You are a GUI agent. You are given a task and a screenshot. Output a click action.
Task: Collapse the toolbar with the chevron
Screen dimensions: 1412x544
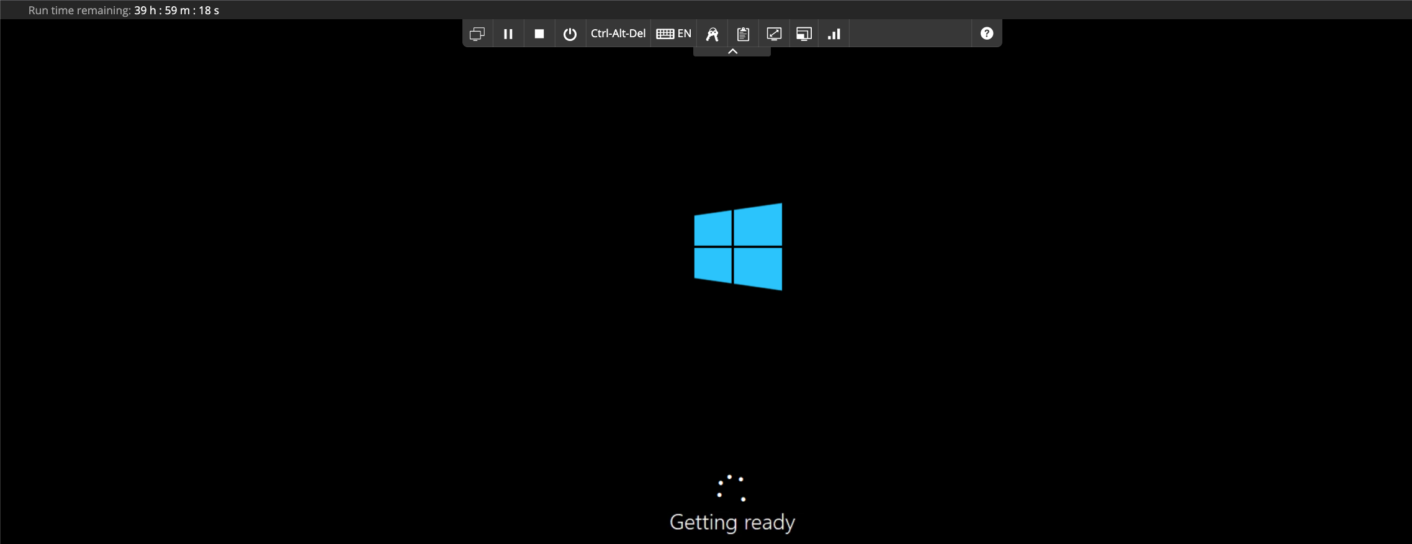[x=732, y=51]
